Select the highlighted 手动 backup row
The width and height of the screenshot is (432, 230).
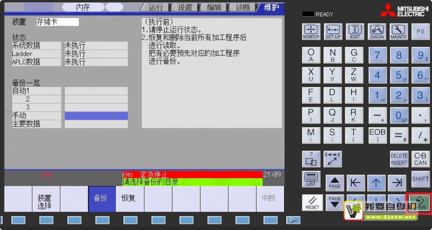coord(96,116)
